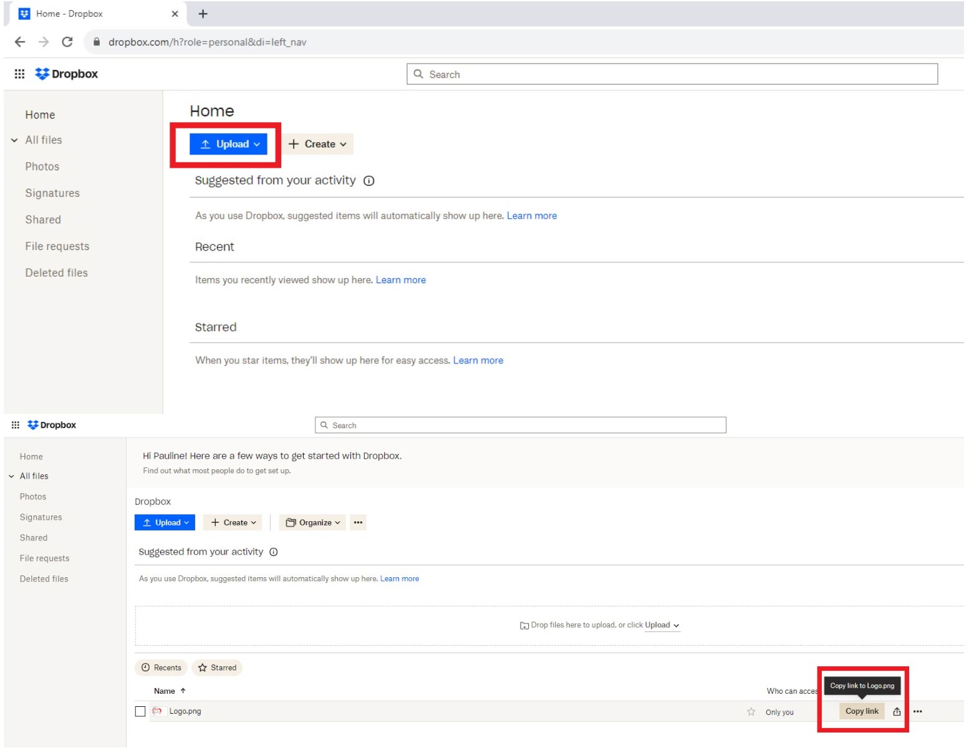Expand the Organize dropdown
The height and width of the screenshot is (748, 969).
[313, 522]
